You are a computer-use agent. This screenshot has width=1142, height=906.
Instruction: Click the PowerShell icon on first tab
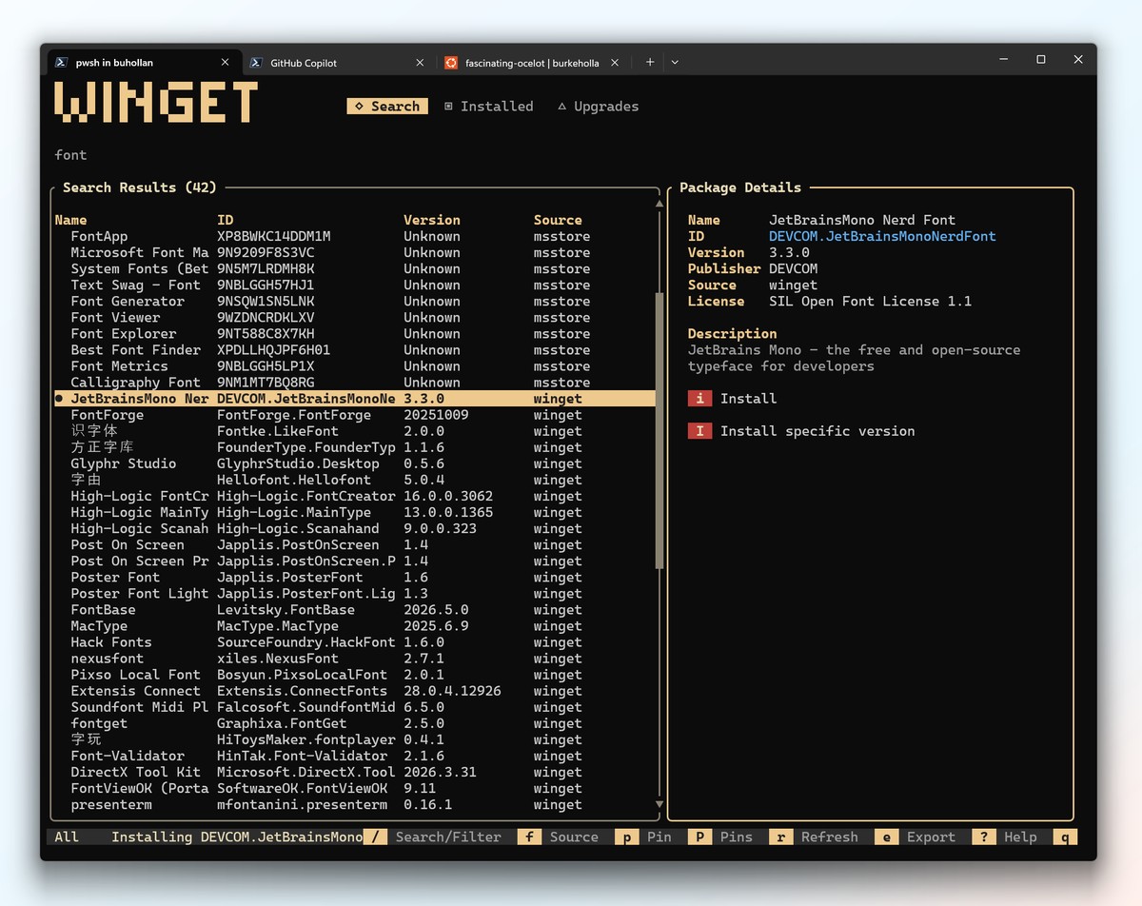(x=61, y=63)
